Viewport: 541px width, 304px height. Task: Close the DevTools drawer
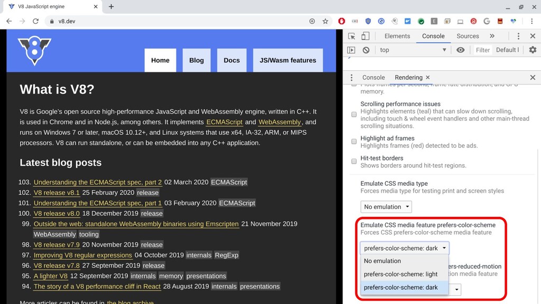(533, 78)
